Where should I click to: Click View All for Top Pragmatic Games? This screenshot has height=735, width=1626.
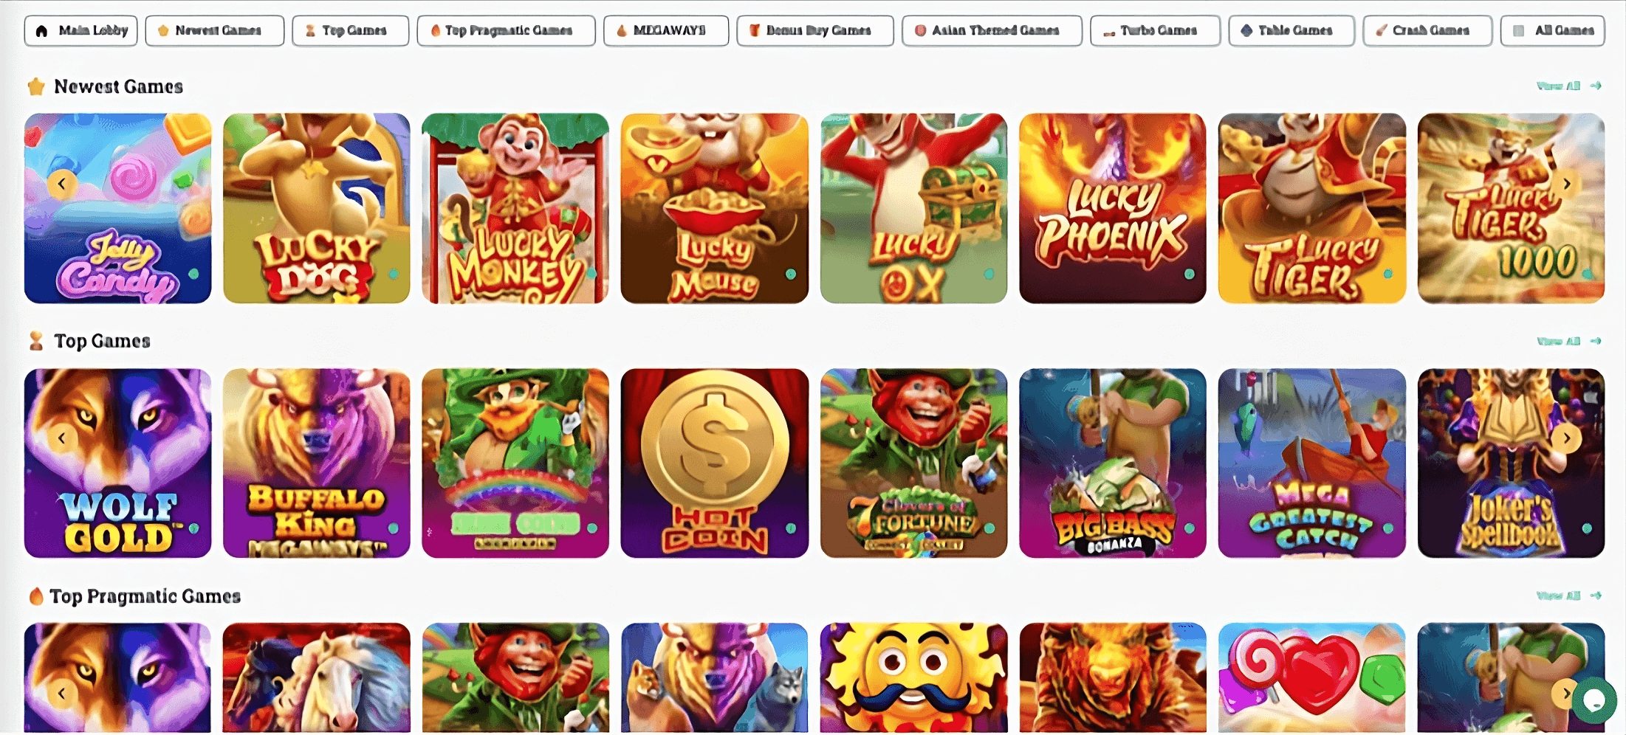(x=1558, y=596)
